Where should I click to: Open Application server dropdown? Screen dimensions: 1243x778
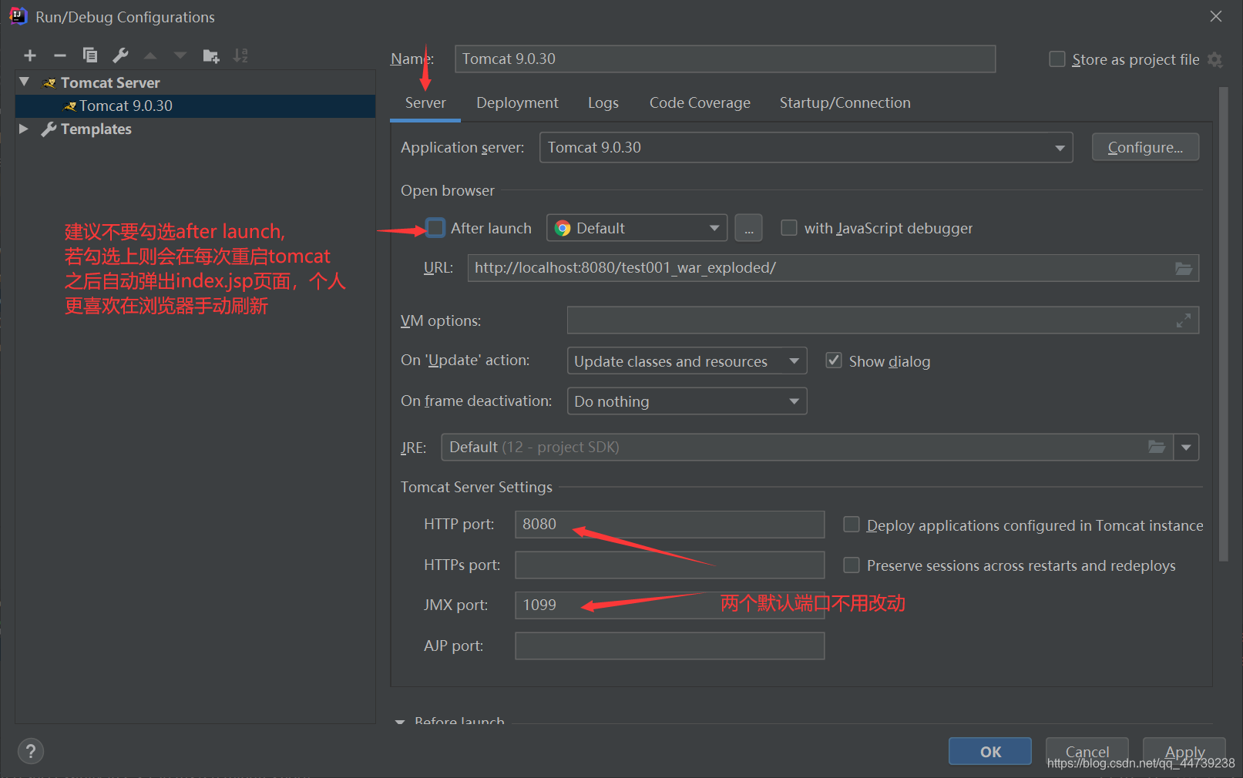click(806, 147)
